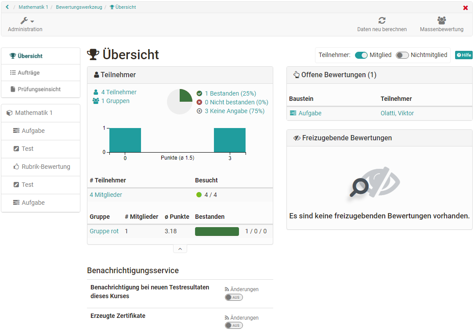
Task: Click the Teilnehmer column header in Offene Bewertungen
Action: click(396, 99)
